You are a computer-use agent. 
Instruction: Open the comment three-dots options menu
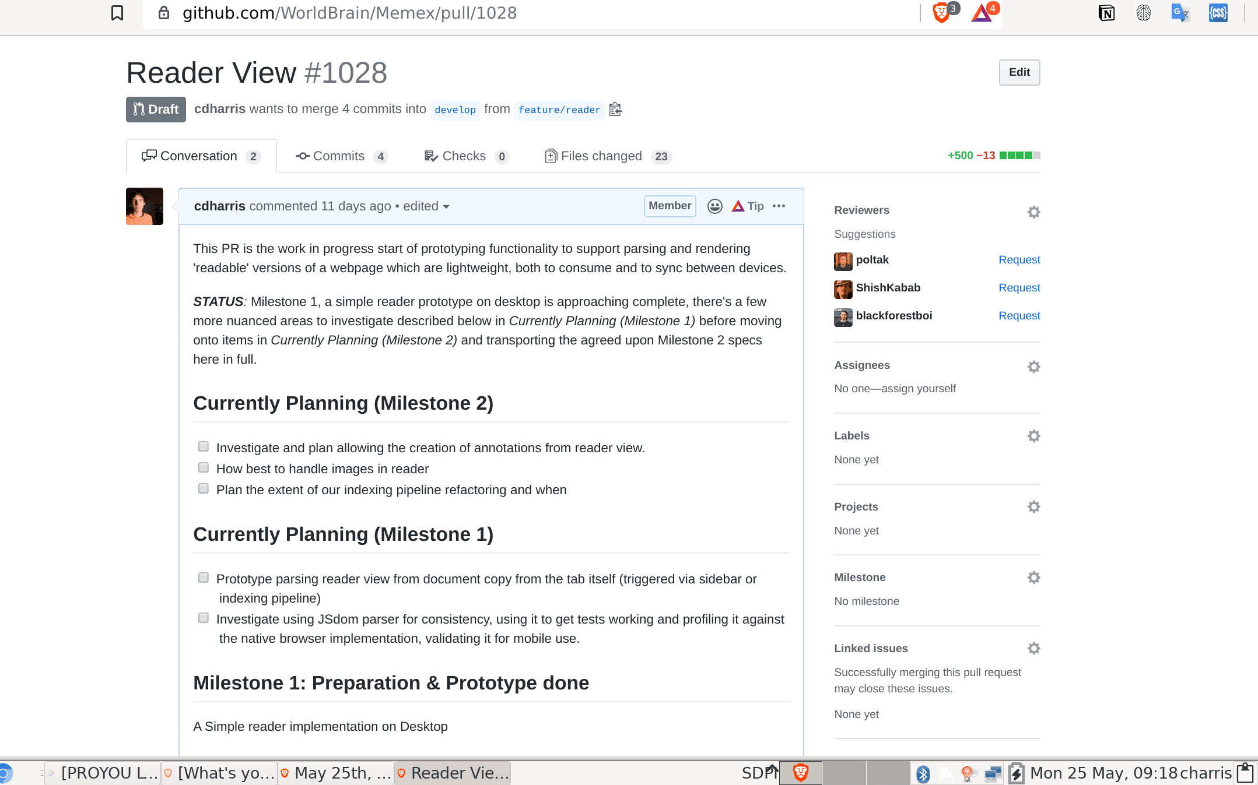779,206
